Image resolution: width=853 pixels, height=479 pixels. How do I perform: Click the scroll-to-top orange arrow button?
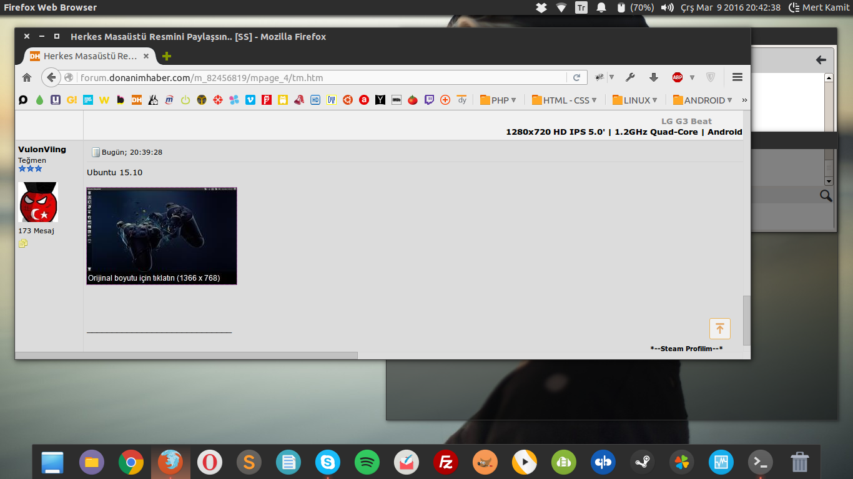click(x=719, y=329)
